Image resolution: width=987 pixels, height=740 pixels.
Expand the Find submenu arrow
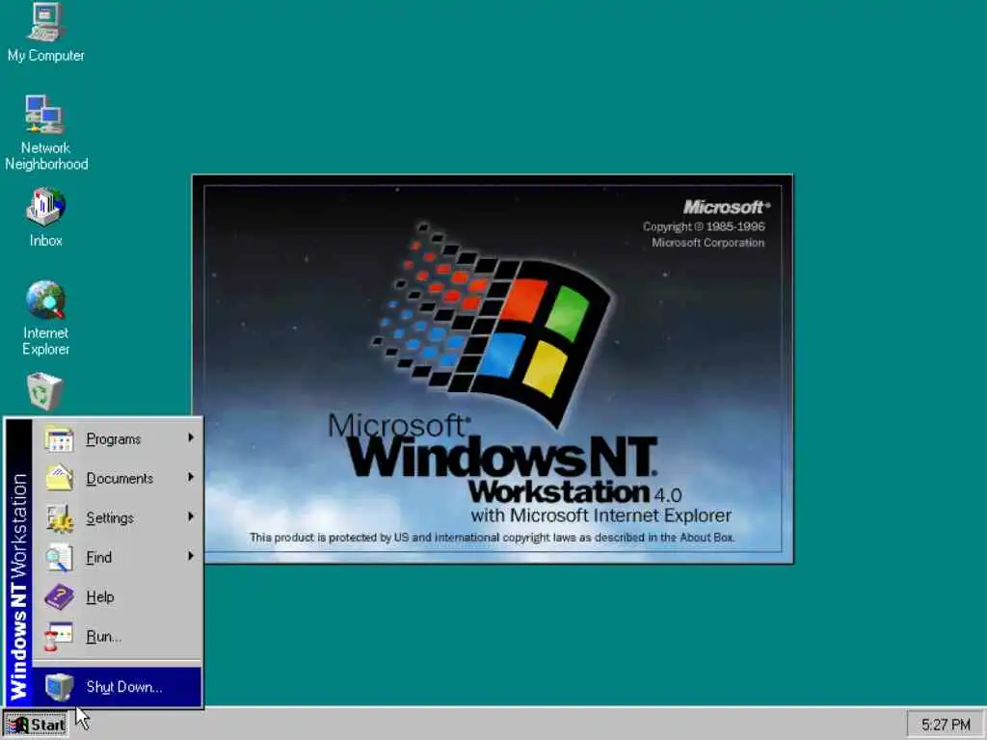[191, 556]
